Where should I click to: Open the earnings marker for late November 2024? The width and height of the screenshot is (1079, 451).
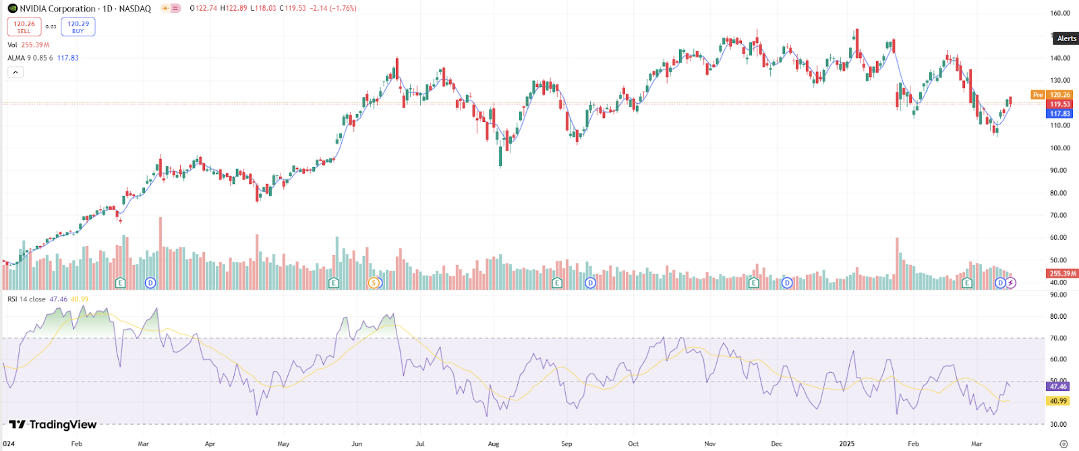tap(753, 282)
